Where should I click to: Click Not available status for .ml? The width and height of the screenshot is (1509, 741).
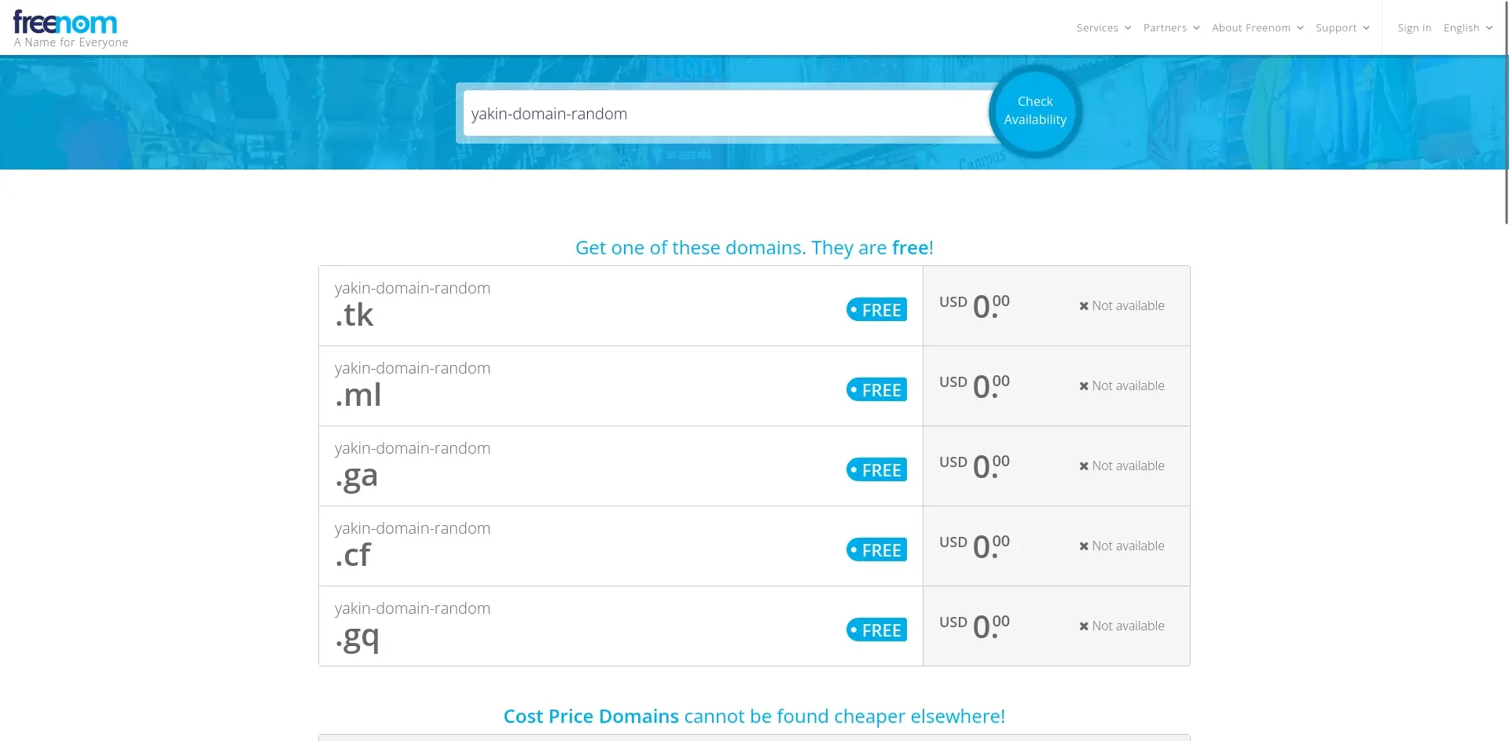[x=1122, y=385]
